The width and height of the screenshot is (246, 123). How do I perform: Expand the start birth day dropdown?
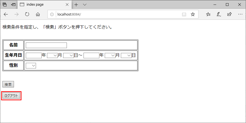click(68, 55)
